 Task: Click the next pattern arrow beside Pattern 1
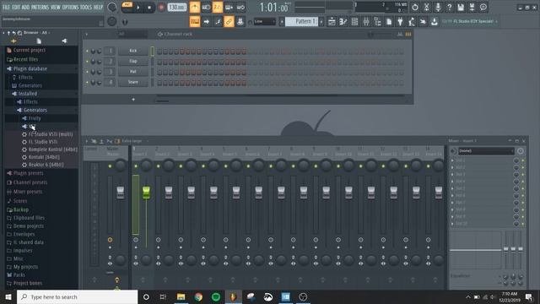click(321, 21)
